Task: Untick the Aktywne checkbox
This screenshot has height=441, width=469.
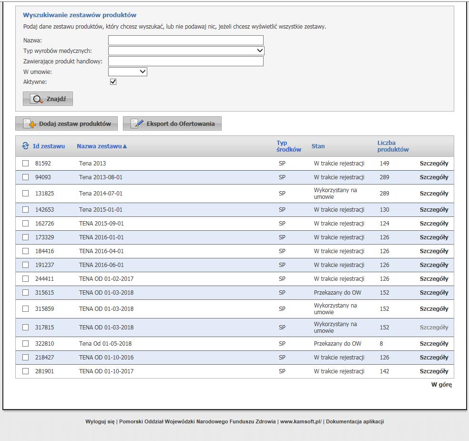Action: 113,82
